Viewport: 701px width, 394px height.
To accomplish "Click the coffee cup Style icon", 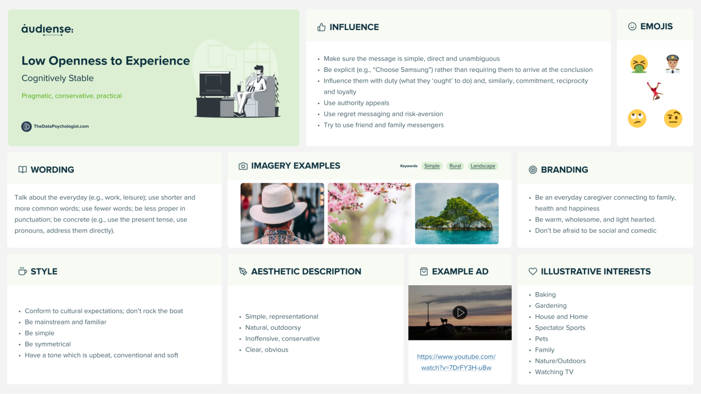I will tap(22, 271).
